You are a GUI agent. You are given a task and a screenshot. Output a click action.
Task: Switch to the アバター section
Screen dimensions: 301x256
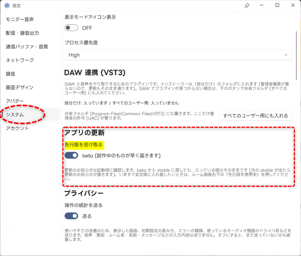click(x=15, y=101)
